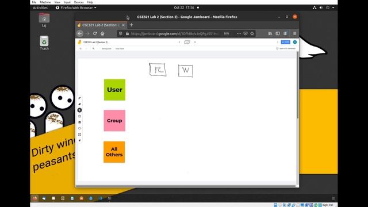Click the tracking protection shield icon

point(120,33)
